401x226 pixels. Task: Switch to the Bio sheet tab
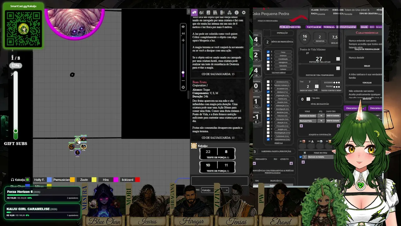[372, 27]
